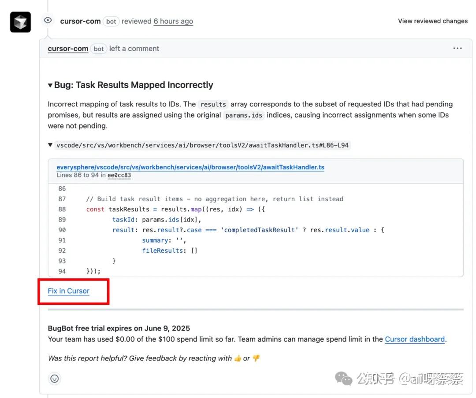
Task: Collapse the awaitTaskHandler.ts#L86-L94 code snippet
Action: [50, 145]
